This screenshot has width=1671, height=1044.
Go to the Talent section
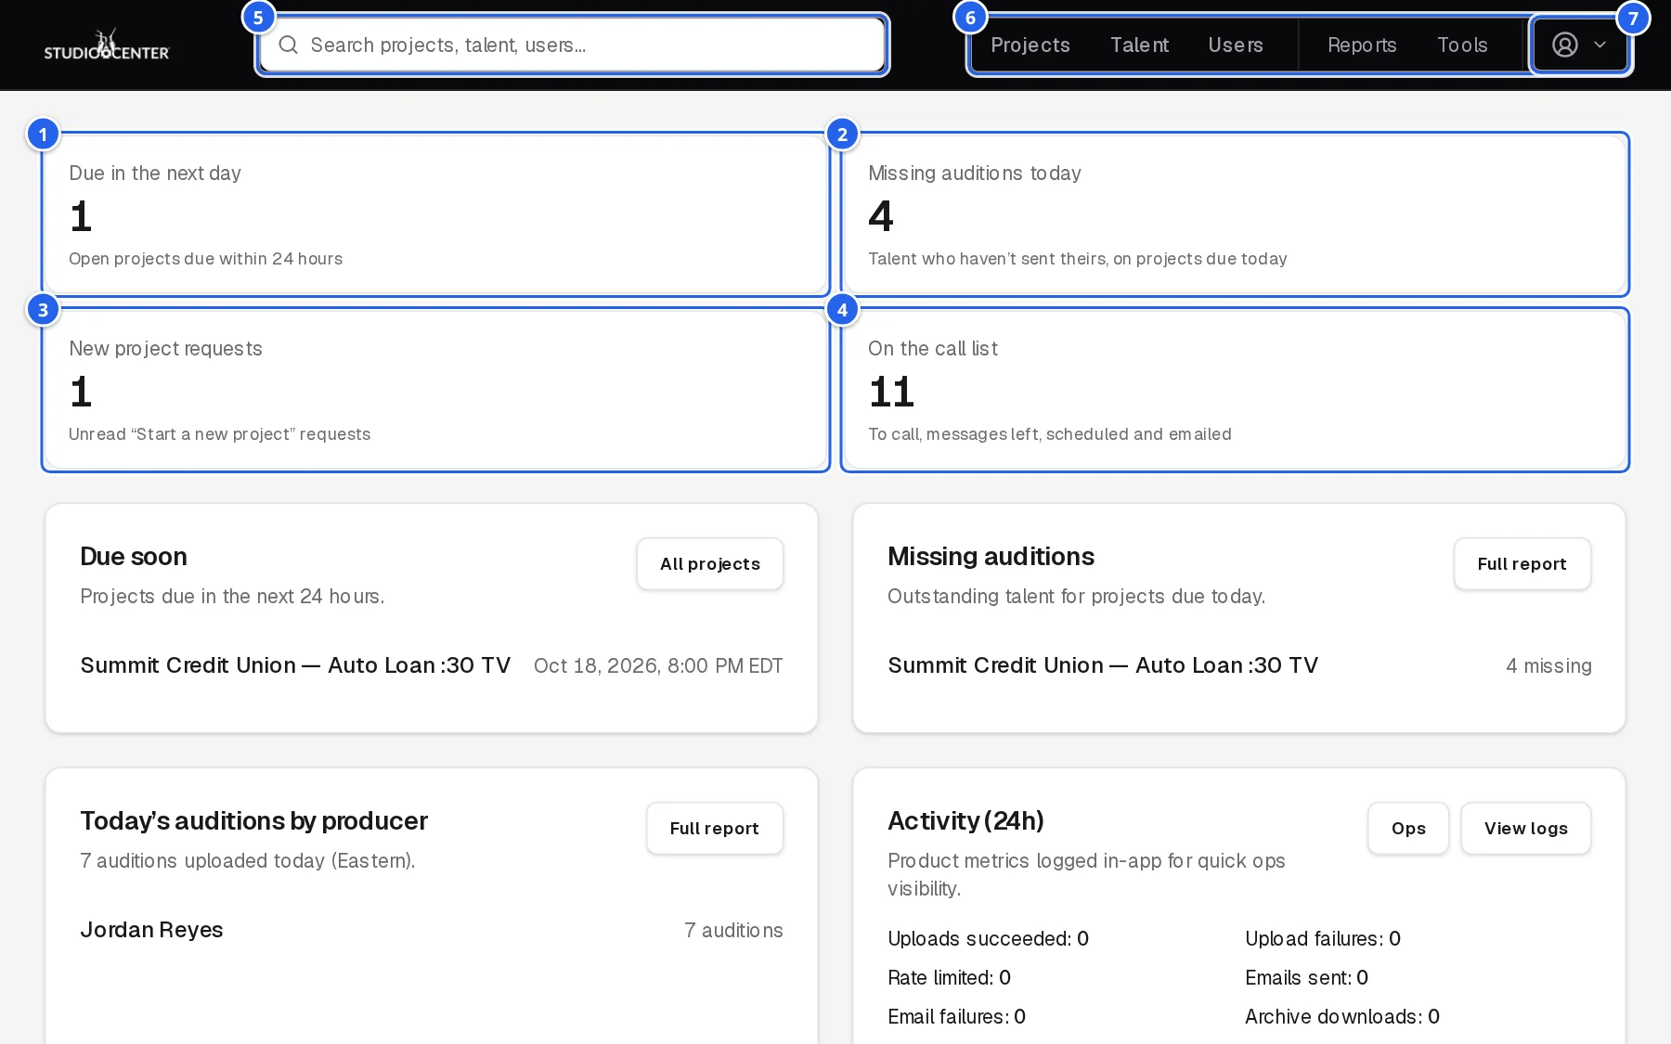click(1139, 45)
